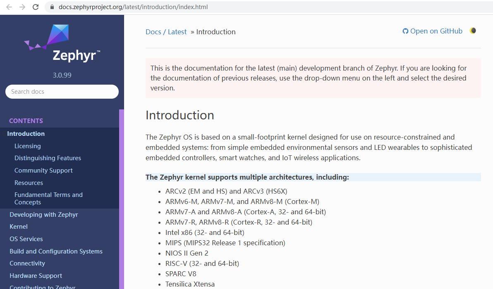
Task: Click the browser back arrow
Action: (x=9, y=7)
